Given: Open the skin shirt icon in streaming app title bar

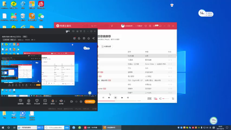Looking at the screenshot, I should point(81,31).
